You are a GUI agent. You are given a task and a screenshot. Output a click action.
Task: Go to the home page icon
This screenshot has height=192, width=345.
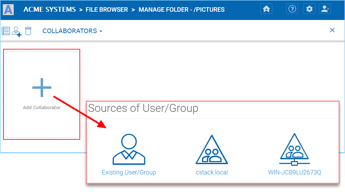(x=266, y=9)
